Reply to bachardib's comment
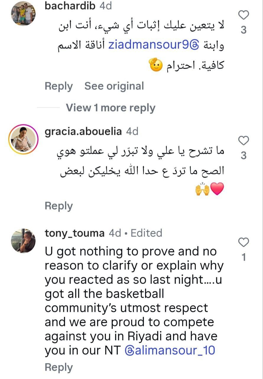 (59, 86)
